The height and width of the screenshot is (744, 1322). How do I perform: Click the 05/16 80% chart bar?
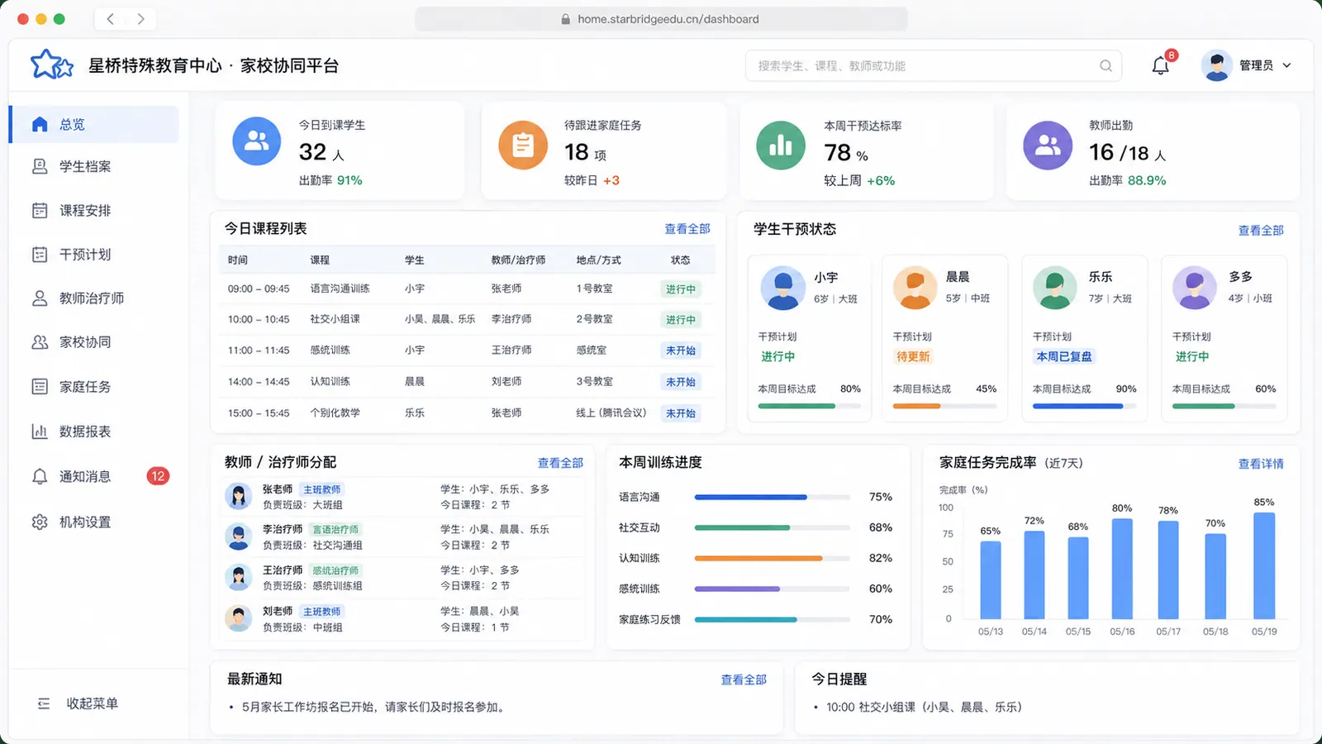pos(1122,569)
